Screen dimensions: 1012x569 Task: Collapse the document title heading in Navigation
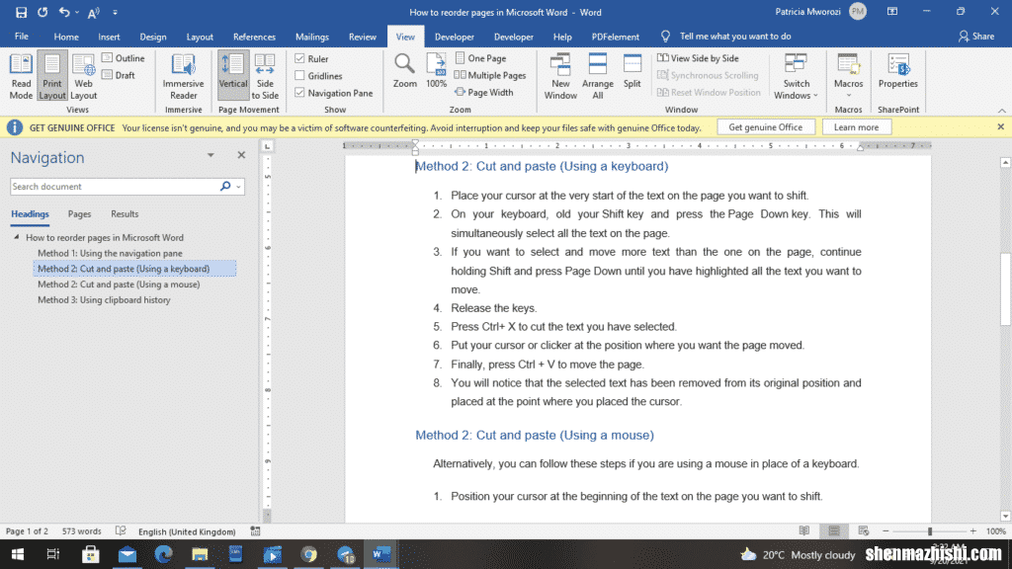click(16, 237)
